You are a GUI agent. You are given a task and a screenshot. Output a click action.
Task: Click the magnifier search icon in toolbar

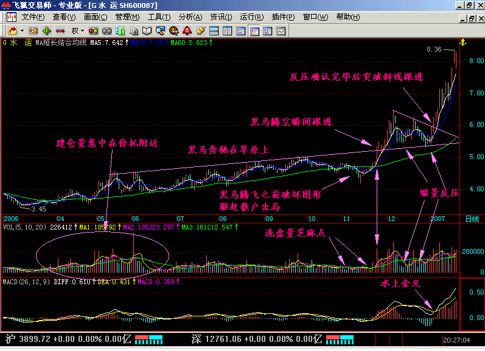tap(160, 30)
